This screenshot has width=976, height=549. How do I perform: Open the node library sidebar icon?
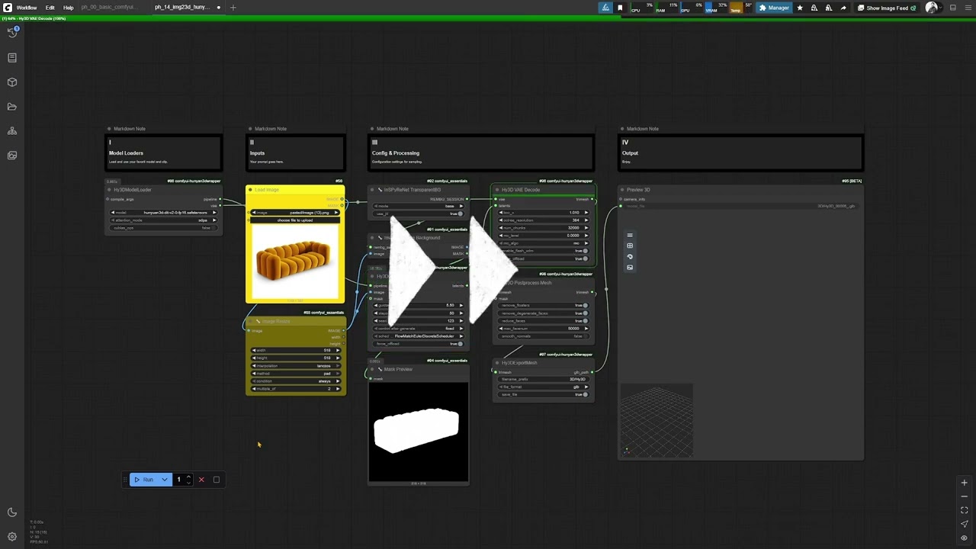pos(12,58)
